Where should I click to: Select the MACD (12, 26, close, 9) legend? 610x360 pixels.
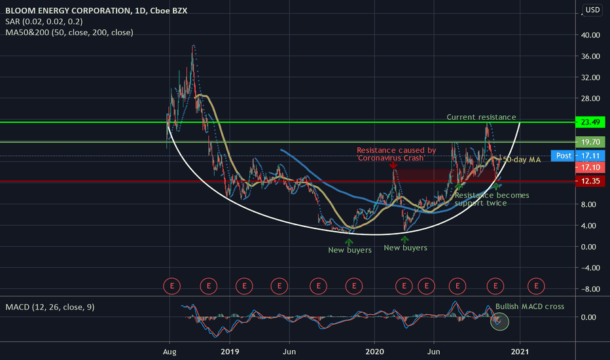[x=50, y=307]
